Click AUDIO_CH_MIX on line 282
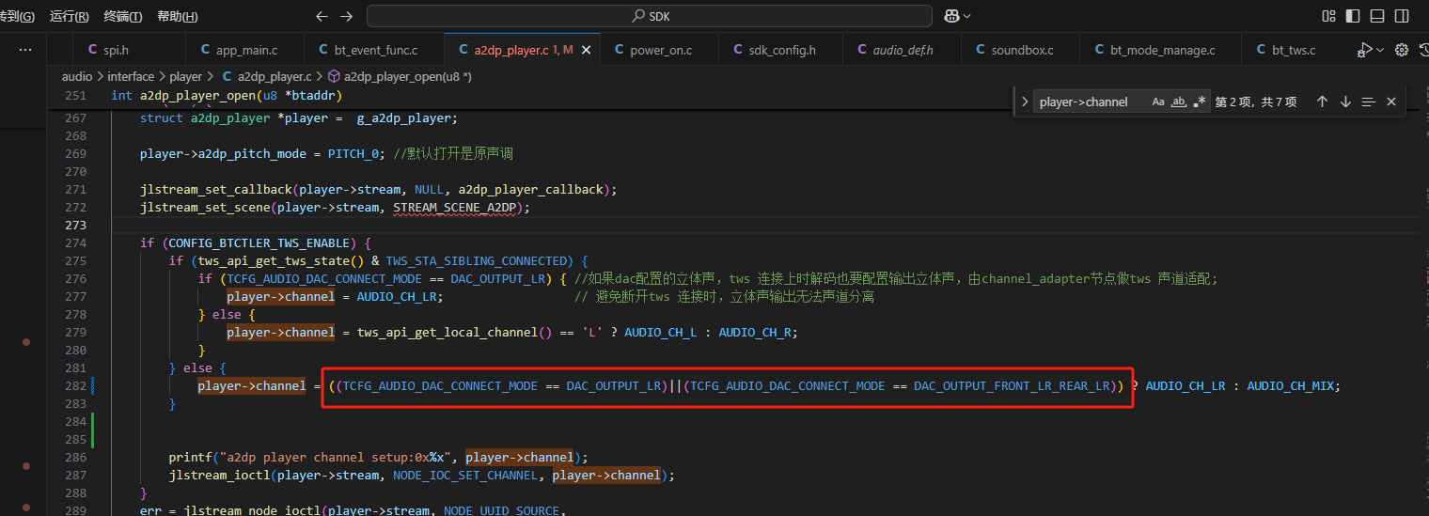 point(1291,386)
